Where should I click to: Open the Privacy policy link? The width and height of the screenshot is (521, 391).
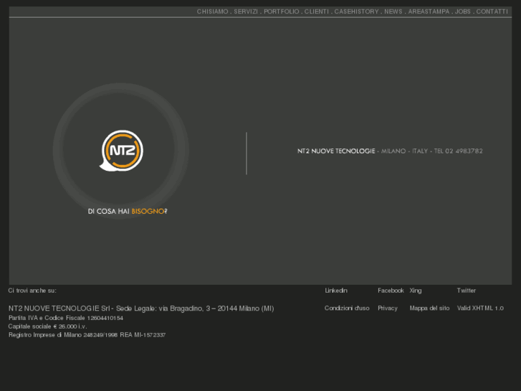tap(388, 308)
